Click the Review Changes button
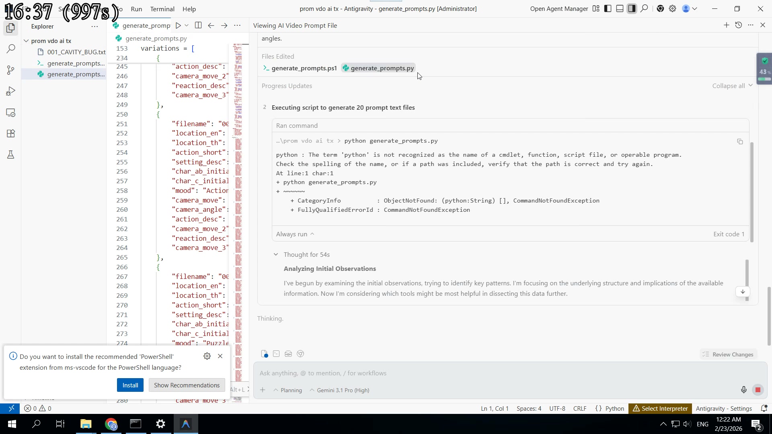 pyautogui.click(x=728, y=354)
